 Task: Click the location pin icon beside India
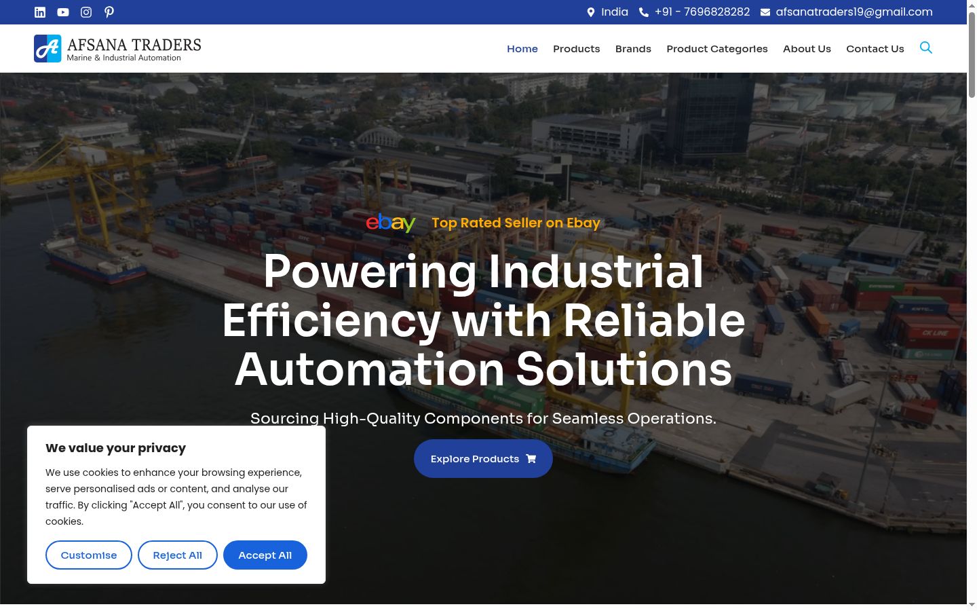click(590, 12)
